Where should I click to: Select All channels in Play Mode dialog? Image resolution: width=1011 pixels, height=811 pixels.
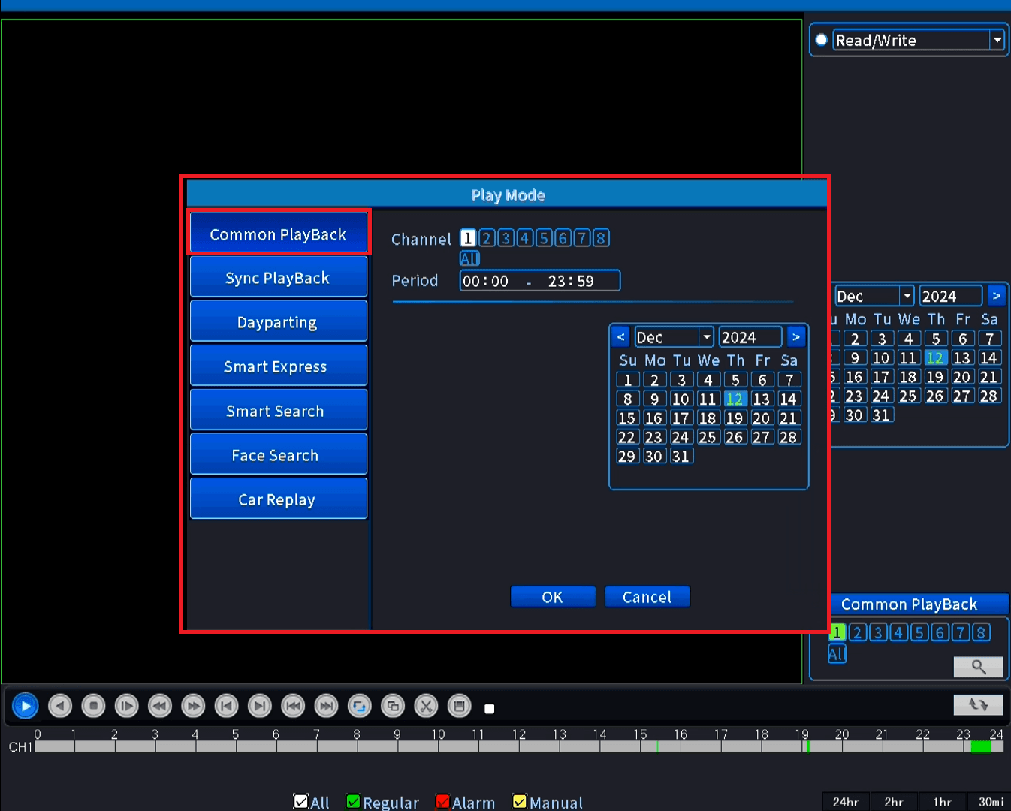[469, 258]
